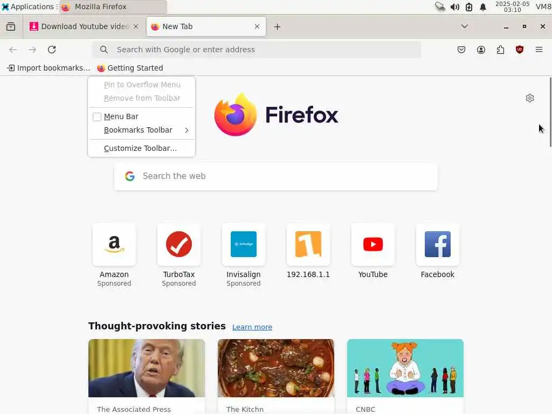Reload the current page
Image resolution: width=552 pixels, height=414 pixels.
pos(52,50)
